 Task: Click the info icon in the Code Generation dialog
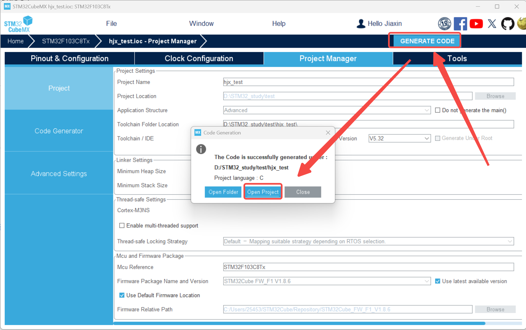tap(201, 149)
